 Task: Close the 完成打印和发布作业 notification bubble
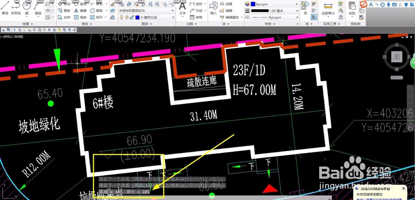click(403, 188)
